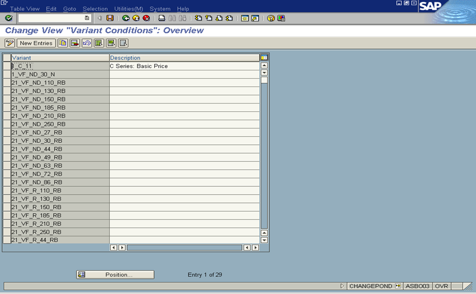The height and width of the screenshot is (294, 476).
Task: Click the Next Page icon
Action: point(219,18)
